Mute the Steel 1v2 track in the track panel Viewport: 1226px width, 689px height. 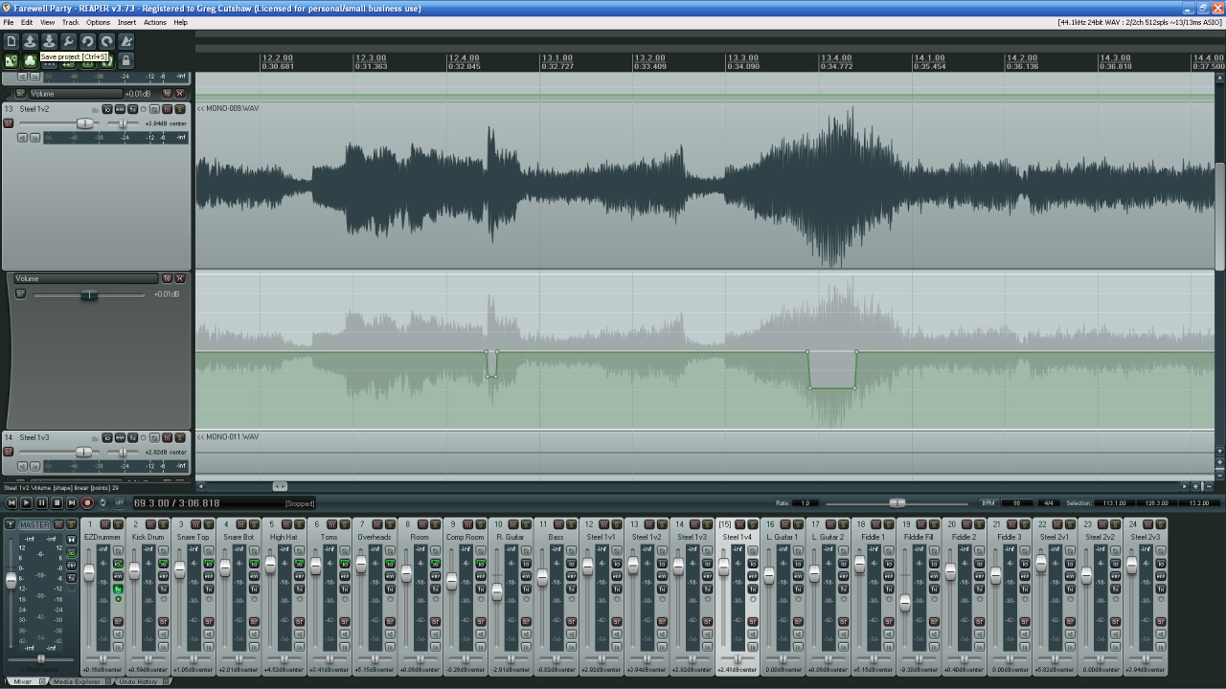pos(167,109)
